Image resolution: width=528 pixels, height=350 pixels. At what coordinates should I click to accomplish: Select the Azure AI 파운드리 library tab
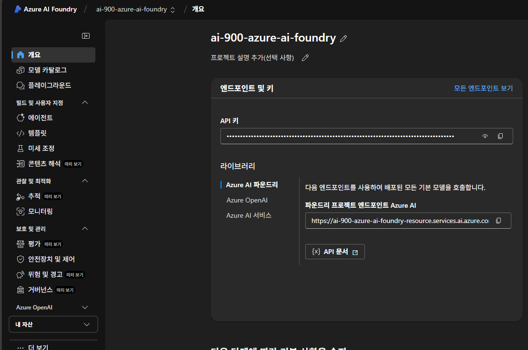pyautogui.click(x=252, y=185)
